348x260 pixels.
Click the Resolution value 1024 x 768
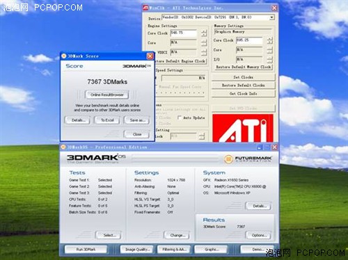(176, 180)
